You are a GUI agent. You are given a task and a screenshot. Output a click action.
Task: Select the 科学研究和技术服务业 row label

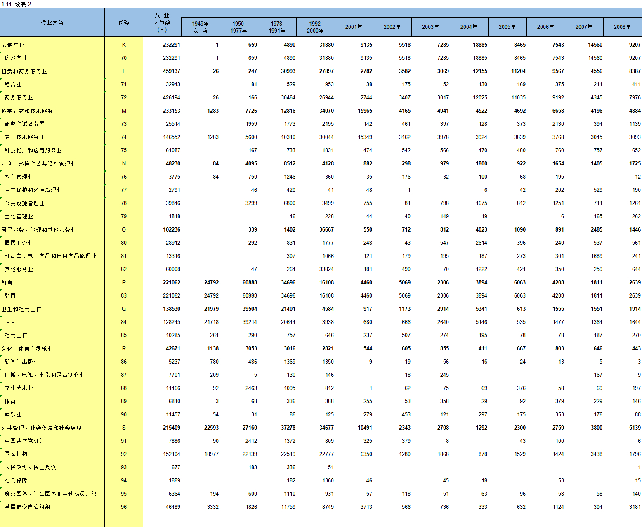(x=30, y=111)
